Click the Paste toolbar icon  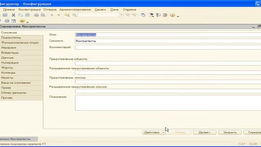pyautogui.click(x=27, y=15)
